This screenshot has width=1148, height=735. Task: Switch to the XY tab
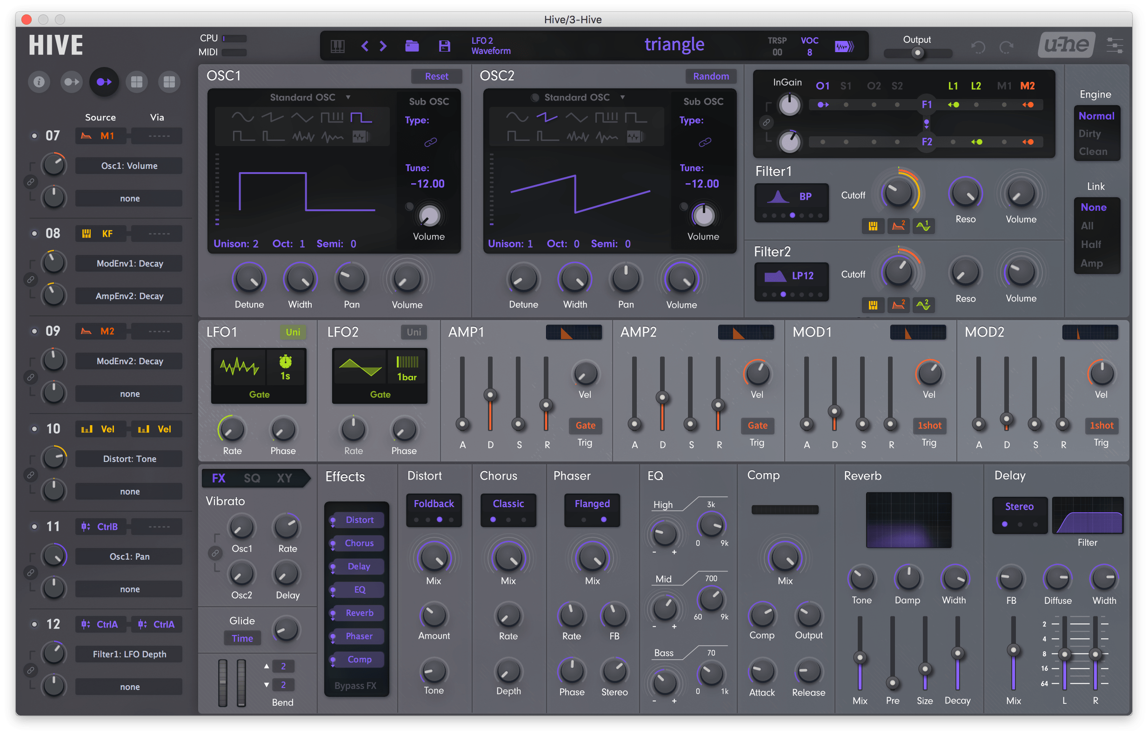[284, 478]
